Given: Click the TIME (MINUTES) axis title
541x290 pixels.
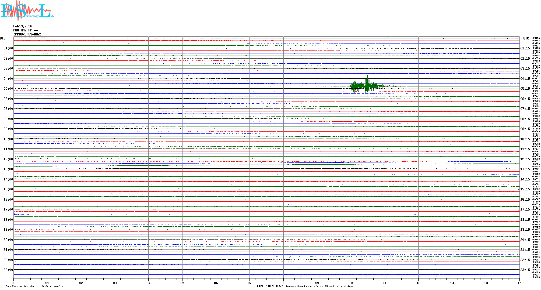Looking at the screenshot, I should tap(270, 286).
